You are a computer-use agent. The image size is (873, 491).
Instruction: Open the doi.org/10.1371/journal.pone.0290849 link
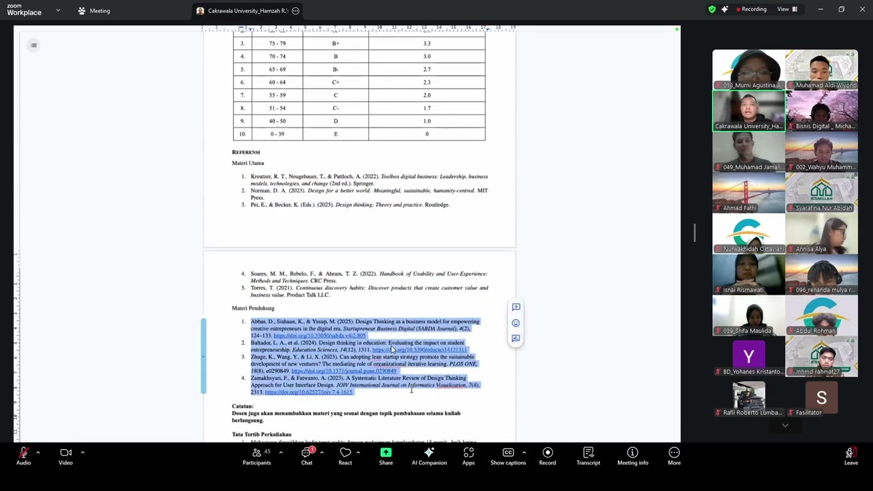(x=343, y=371)
